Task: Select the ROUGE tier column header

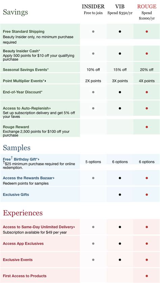Action: click(147, 6)
